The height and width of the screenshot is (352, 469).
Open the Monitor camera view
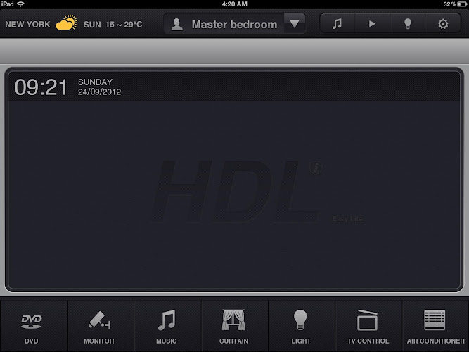coord(101,327)
